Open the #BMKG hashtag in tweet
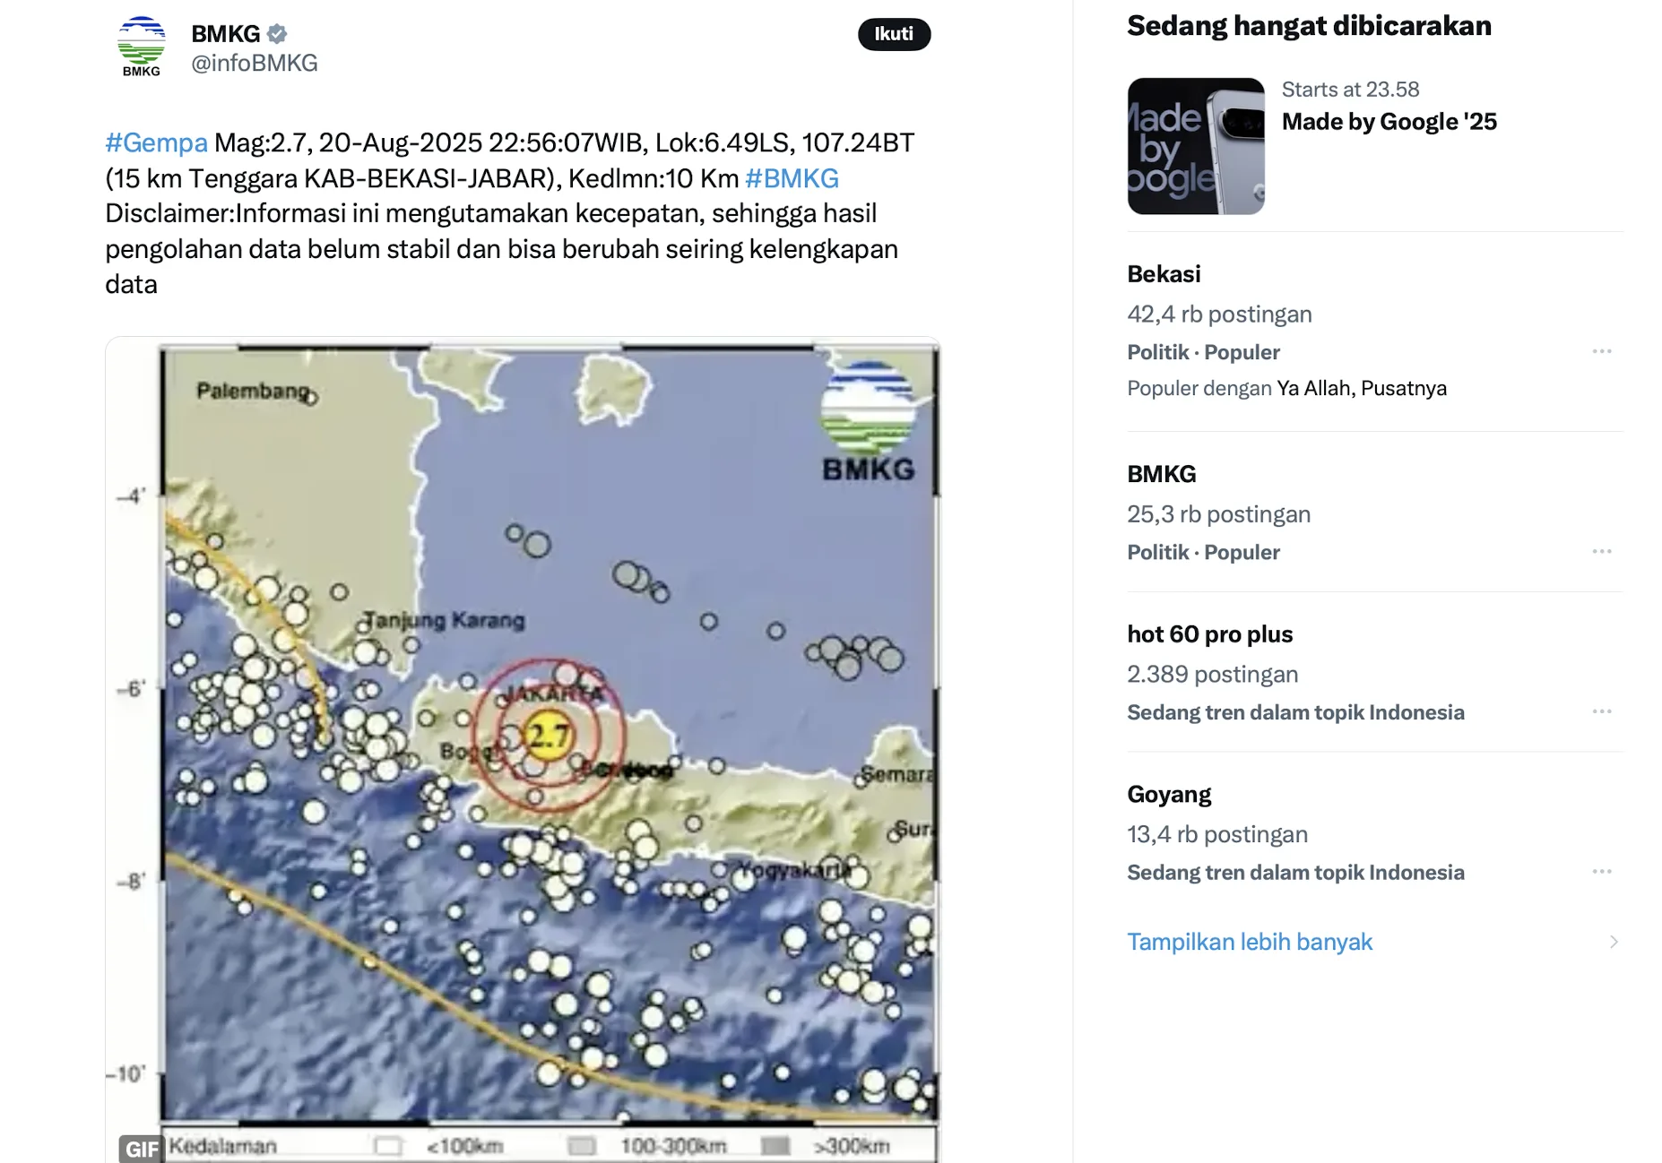 coord(792,178)
